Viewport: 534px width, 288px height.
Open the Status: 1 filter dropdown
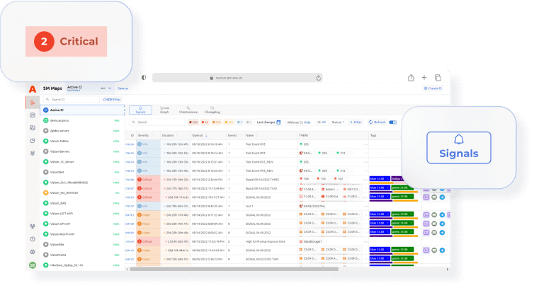338,122
